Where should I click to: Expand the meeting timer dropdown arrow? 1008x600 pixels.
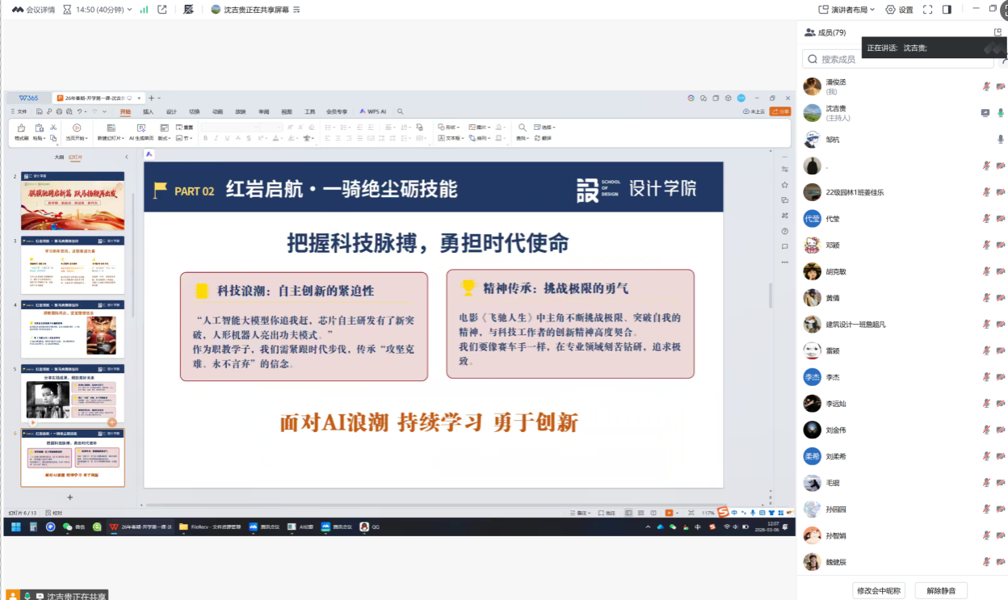(129, 10)
